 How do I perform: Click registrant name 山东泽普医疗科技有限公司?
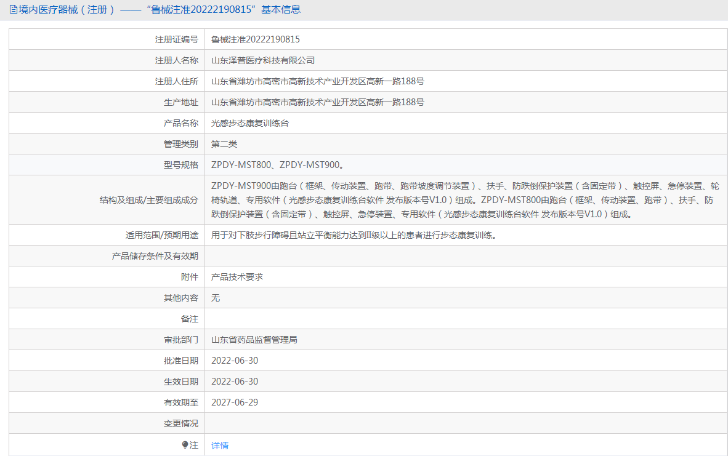coord(263,60)
